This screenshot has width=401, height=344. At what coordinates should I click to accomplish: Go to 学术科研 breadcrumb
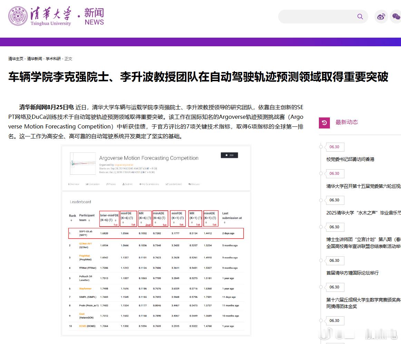point(53,59)
